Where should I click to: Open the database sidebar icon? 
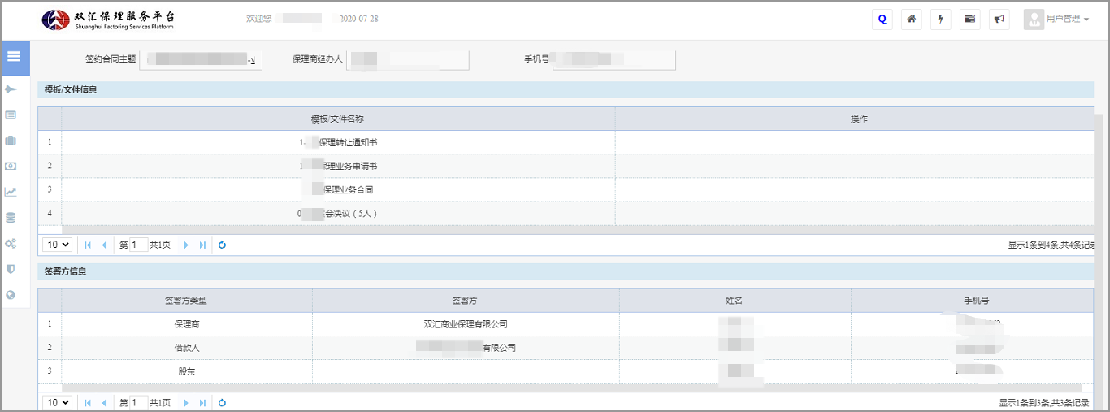[11, 218]
